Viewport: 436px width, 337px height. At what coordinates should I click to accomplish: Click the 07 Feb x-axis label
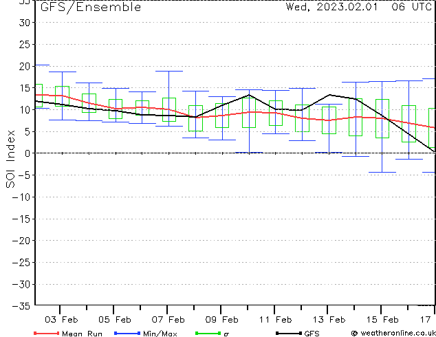[x=168, y=320]
